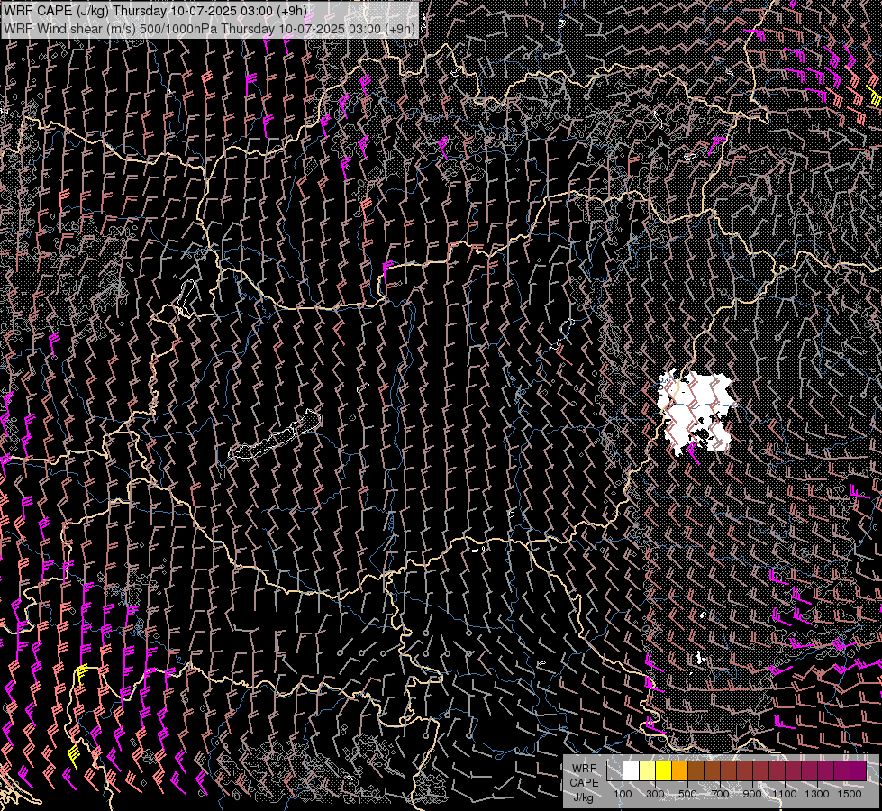Click the Lake Balaton outline on the map
The image size is (882, 811).
[x=275, y=435]
